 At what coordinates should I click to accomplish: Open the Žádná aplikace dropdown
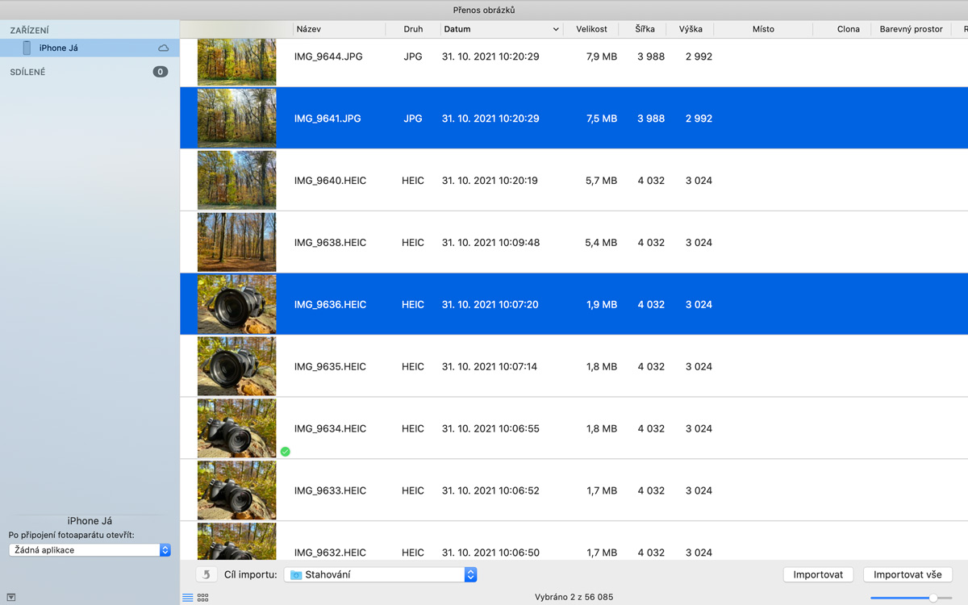pos(165,550)
